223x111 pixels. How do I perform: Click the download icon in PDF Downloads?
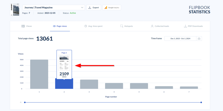tap(185, 26)
